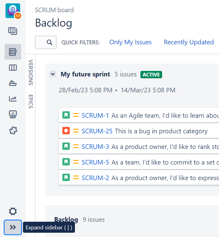Click the project avatar icon

point(13,11)
